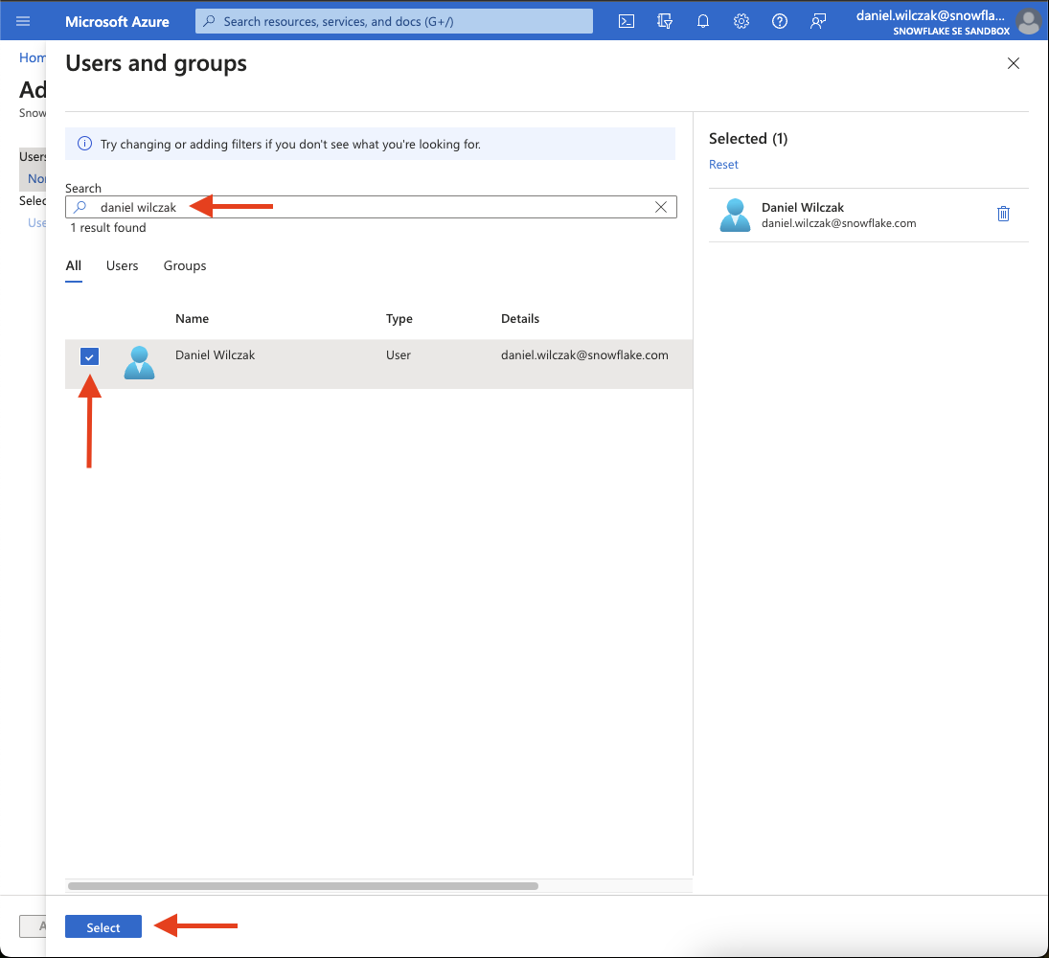This screenshot has width=1049, height=958.
Task: Clear the search text with the X
Action: pyautogui.click(x=661, y=207)
